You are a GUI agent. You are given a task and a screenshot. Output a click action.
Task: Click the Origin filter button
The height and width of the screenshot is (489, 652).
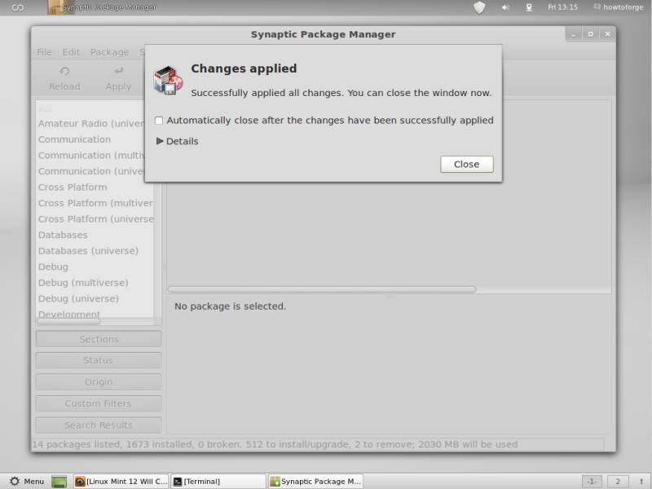[x=99, y=382]
